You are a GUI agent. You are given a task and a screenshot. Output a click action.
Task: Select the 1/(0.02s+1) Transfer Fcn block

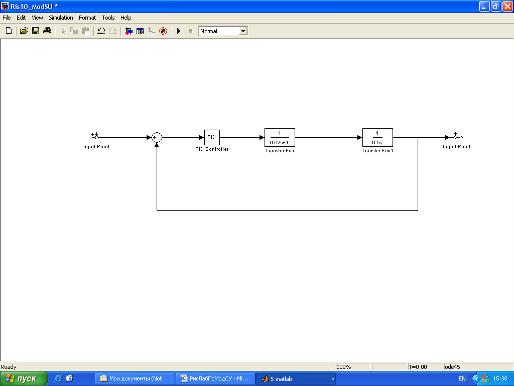[x=280, y=138]
